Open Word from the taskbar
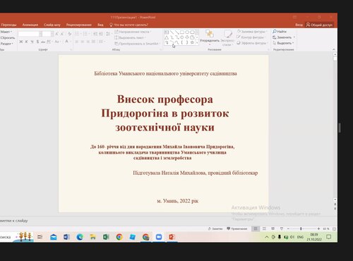353x261 pixels. click(x=66, y=237)
